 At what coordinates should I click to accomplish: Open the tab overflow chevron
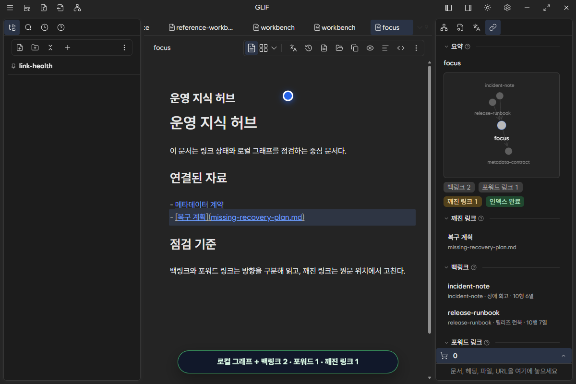pyautogui.click(x=420, y=27)
